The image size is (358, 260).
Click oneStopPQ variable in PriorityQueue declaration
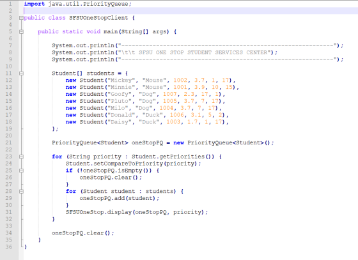pos(147,142)
